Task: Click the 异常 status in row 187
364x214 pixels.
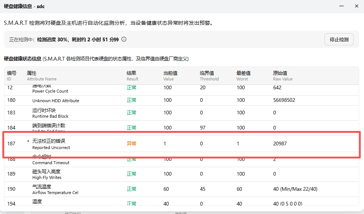Action: point(132,144)
